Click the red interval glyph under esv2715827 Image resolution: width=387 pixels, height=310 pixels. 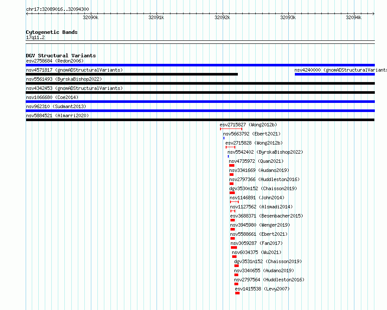[x=231, y=129]
